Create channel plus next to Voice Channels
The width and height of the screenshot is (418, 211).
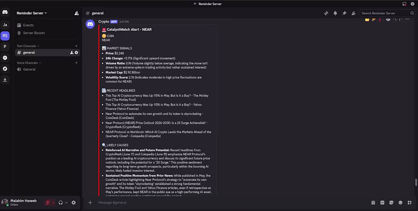pyautogui.click(x=76, y=63)
